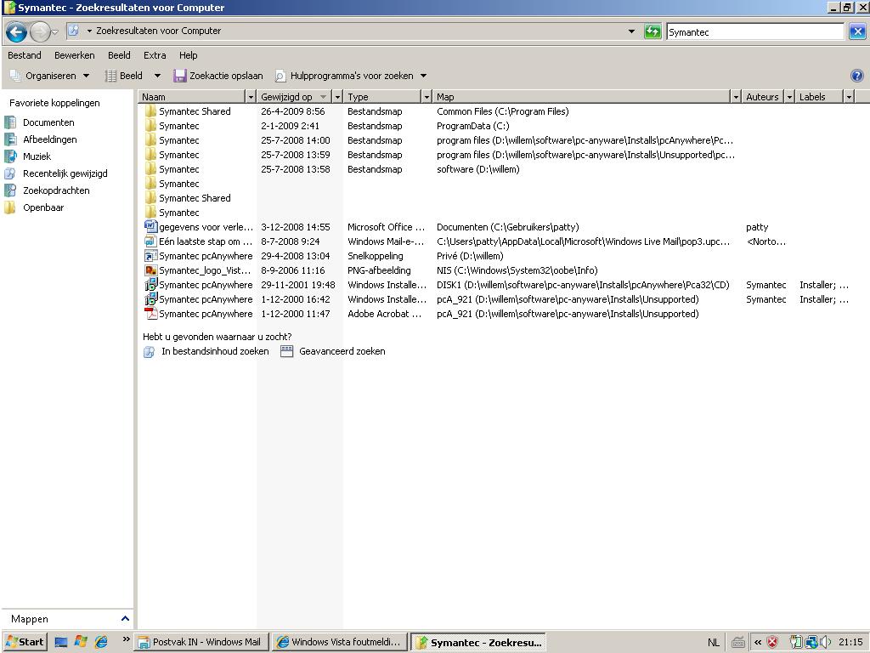Click the Start button

click(25, 642)
